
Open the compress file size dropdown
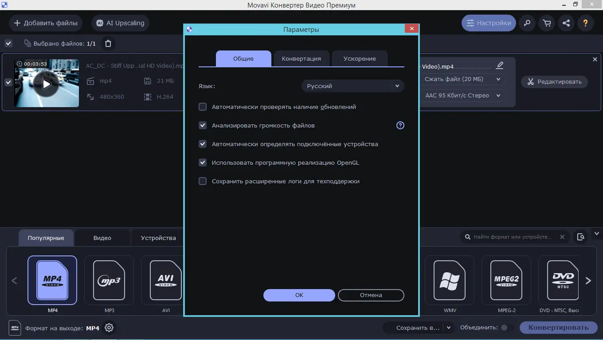463,79
